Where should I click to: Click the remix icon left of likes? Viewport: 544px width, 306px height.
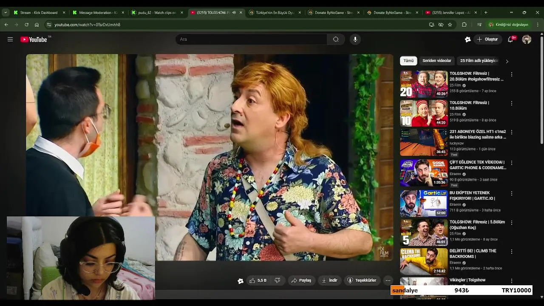click(x=241, y=280)
